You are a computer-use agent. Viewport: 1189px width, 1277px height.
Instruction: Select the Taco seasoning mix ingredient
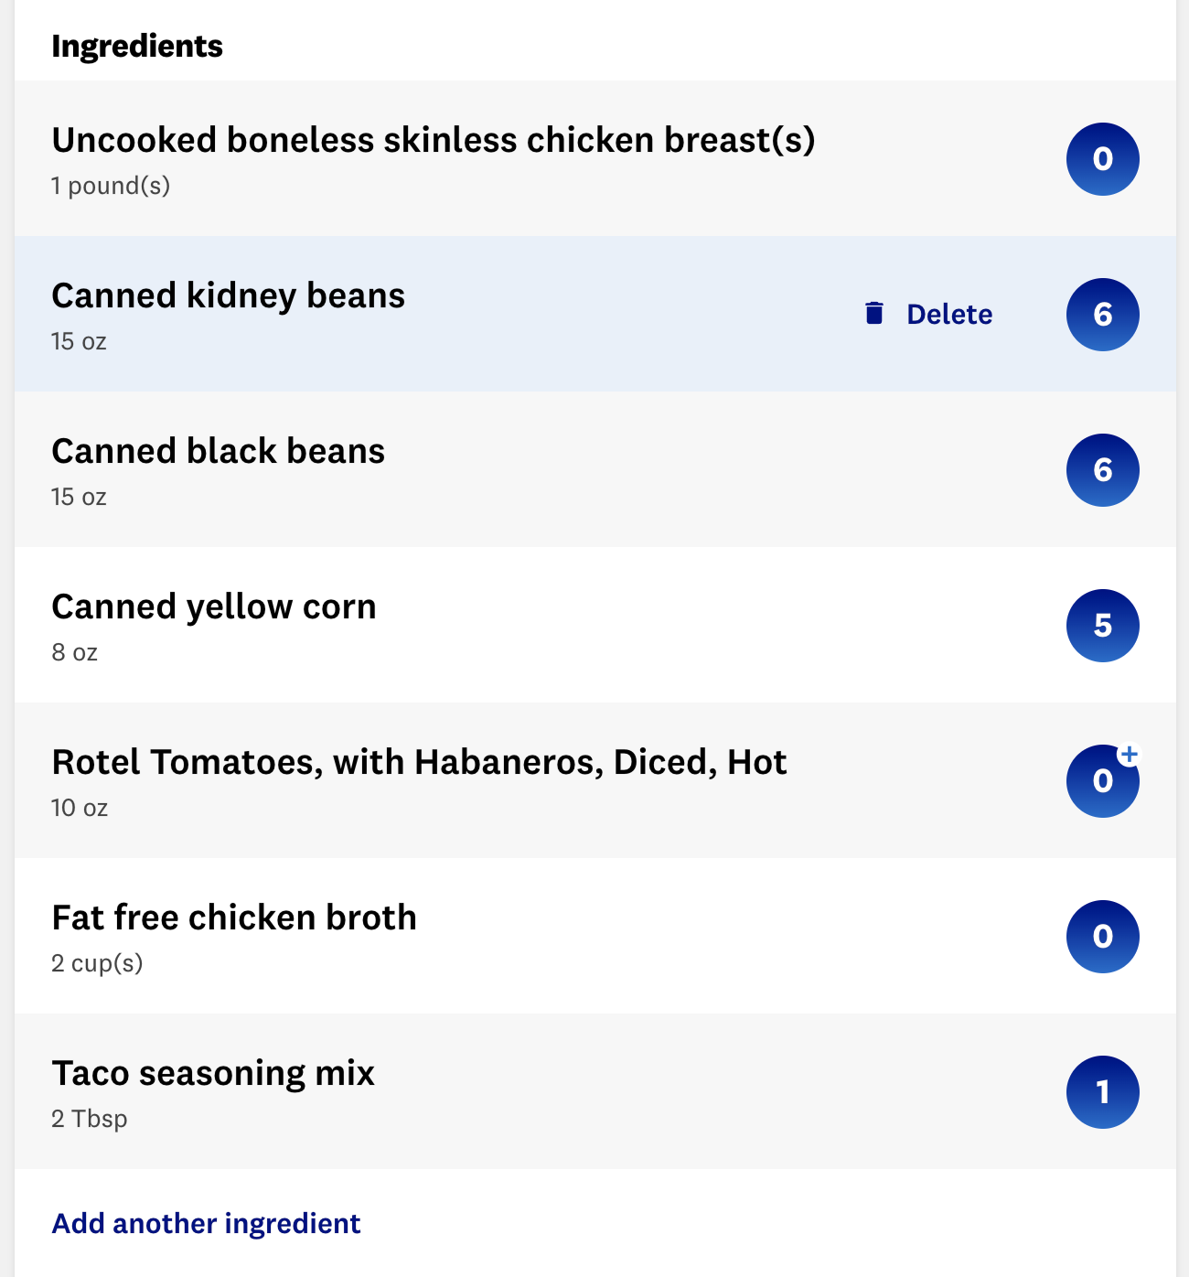(595, 1091)
